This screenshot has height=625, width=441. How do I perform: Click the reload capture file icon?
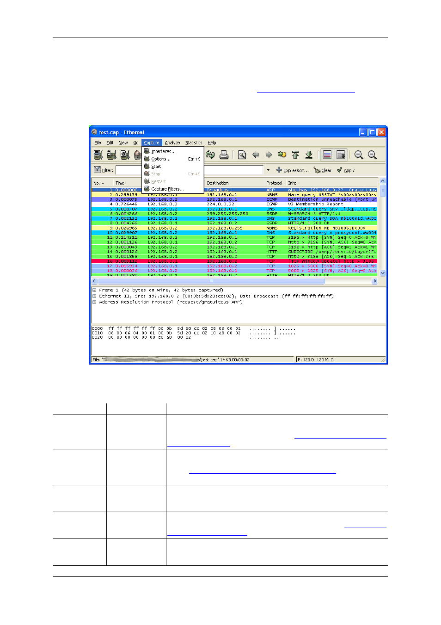tap(210, 155)
